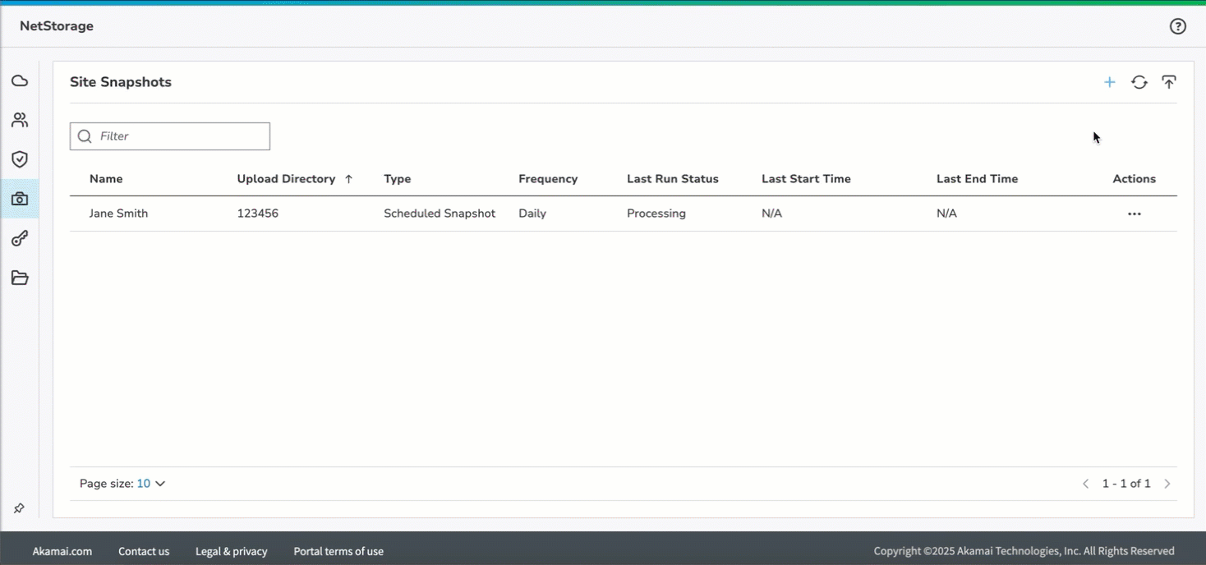
Task: Open the help question mark icon
Action: point(1177,26)
